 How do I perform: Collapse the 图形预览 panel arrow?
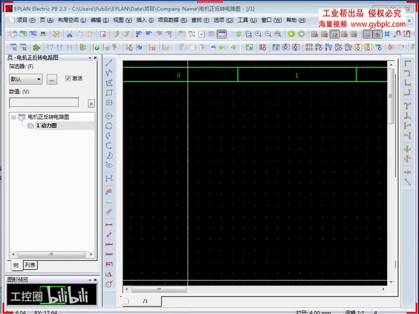coord(90,280)
